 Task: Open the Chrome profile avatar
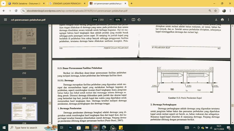pyautogui.click(x=224, y=11)
